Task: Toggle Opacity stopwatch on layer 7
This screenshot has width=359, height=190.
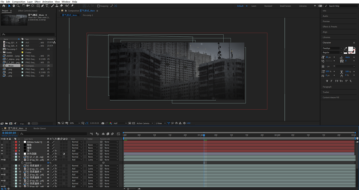Action: click(22, 163)
